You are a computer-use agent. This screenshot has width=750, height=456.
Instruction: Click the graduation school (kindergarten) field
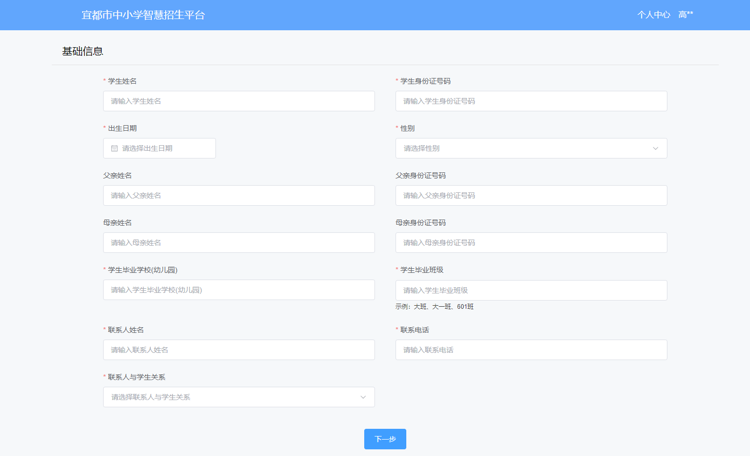[239, 290]
